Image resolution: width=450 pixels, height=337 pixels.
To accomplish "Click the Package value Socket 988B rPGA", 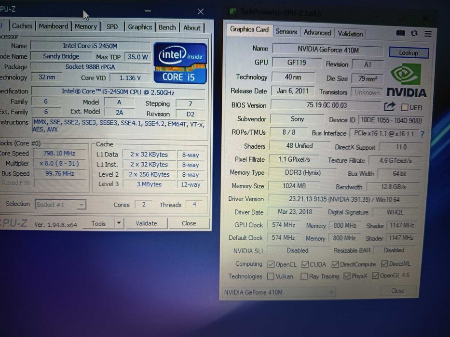I will tap(90, 67).
